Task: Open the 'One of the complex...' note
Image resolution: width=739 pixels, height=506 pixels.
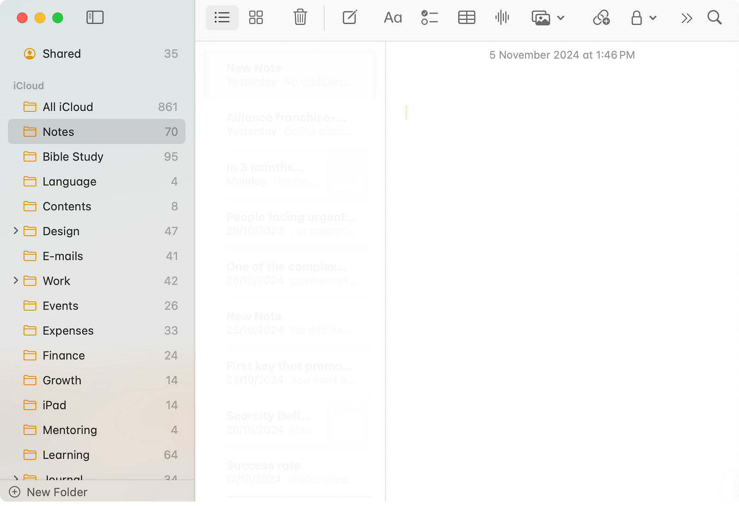Action: point(290,273)
